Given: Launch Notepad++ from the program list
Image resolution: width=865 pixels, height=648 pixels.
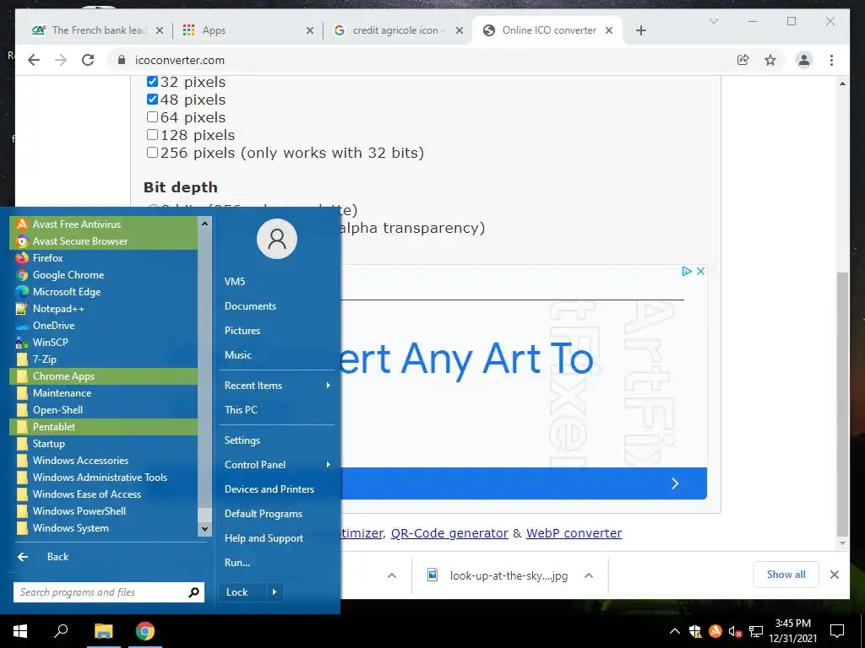Looking at the screenshot, I should 103,309.
